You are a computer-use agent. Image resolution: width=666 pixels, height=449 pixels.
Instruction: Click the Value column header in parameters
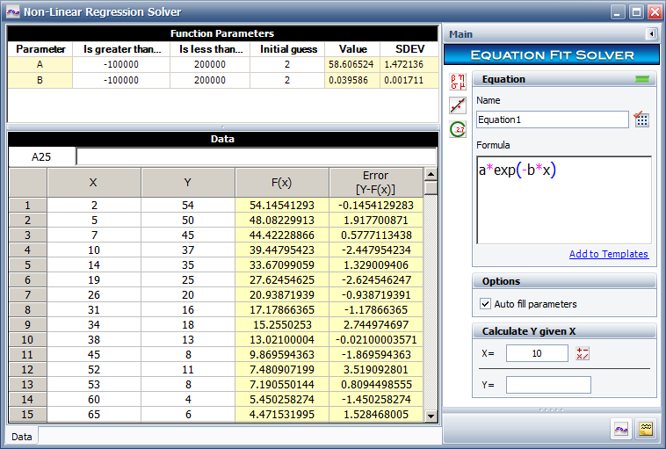click(x=351, y=49)
